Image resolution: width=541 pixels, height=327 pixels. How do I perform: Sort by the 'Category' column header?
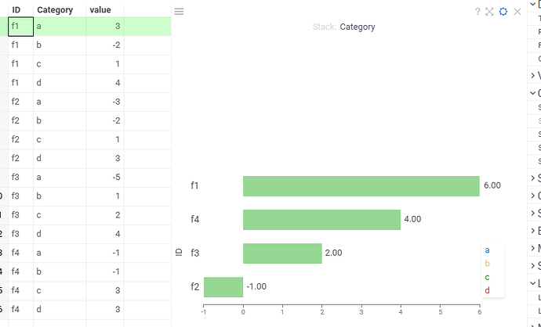[55, 10]
